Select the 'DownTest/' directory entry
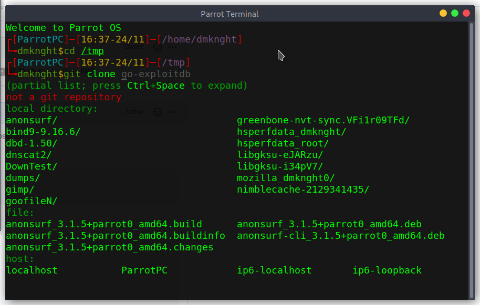The image size is (480, 305). (x=32, y=166)
